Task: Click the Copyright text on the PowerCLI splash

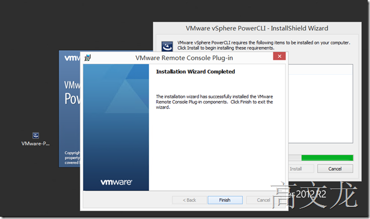Action: click(x=72, y=157)
